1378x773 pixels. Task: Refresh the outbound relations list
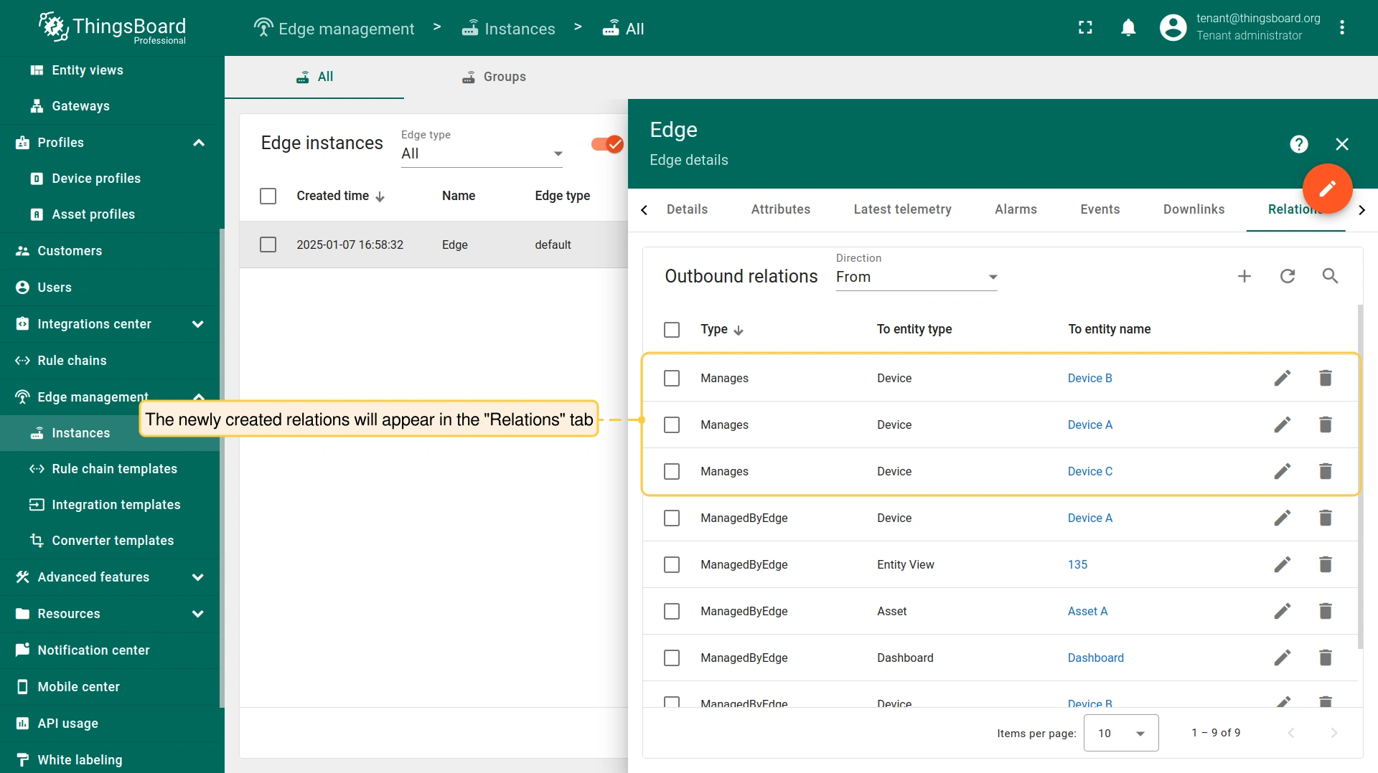[1288, 276]
